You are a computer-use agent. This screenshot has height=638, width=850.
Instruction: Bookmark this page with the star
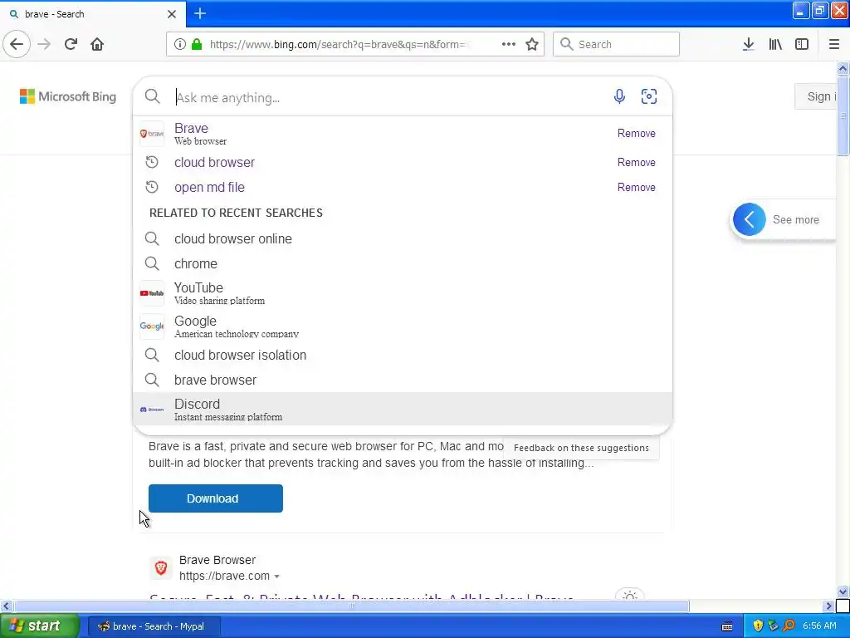pos(532,44)
